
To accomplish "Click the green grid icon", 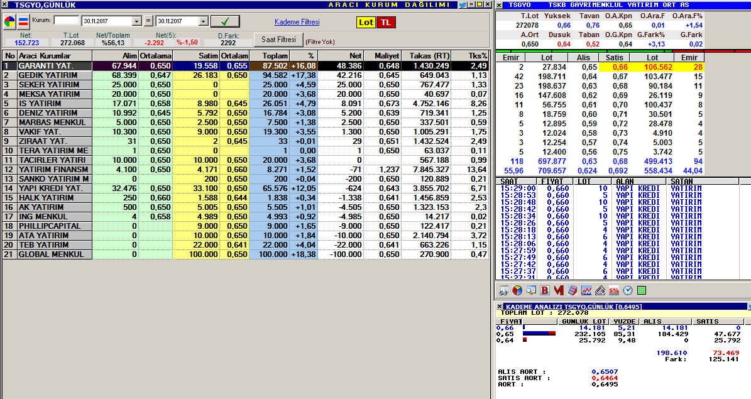I will point(642,290).
